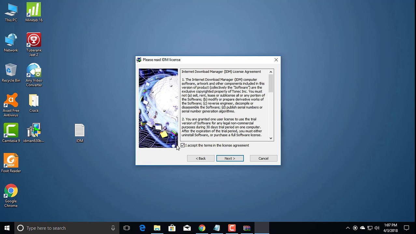
Task: Click the IDM installer globe artwork
Action: 158,108
